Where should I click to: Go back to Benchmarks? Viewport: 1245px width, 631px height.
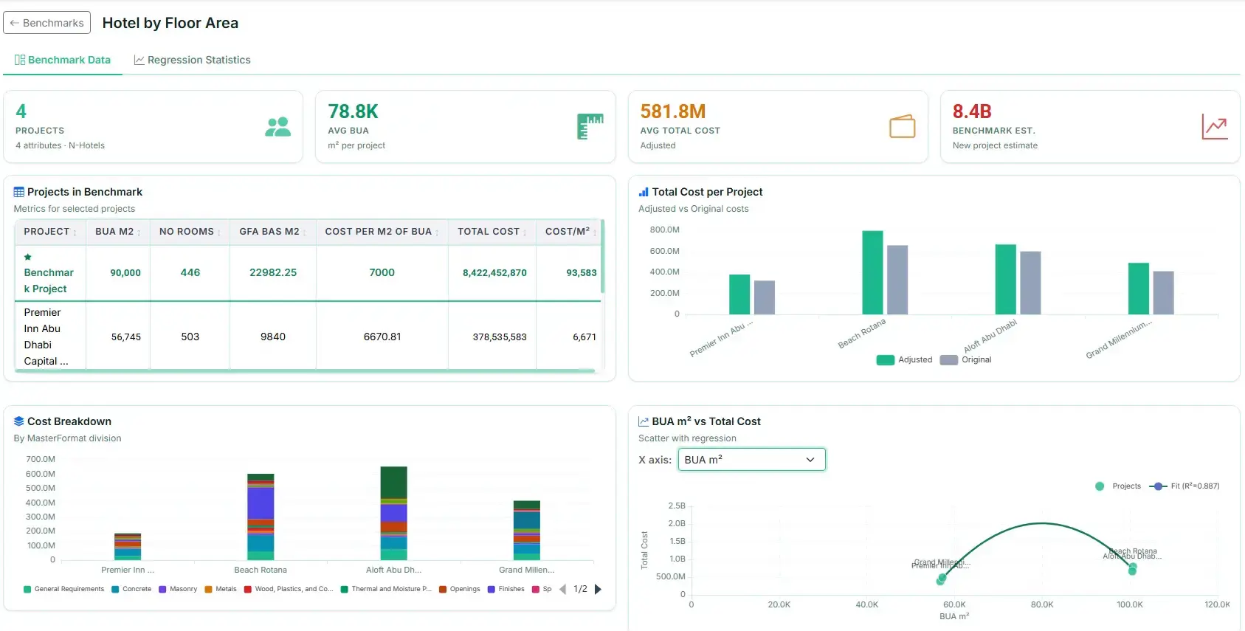tap(46, 23)
